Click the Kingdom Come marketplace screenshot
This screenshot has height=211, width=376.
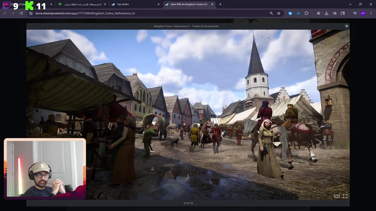188,115
